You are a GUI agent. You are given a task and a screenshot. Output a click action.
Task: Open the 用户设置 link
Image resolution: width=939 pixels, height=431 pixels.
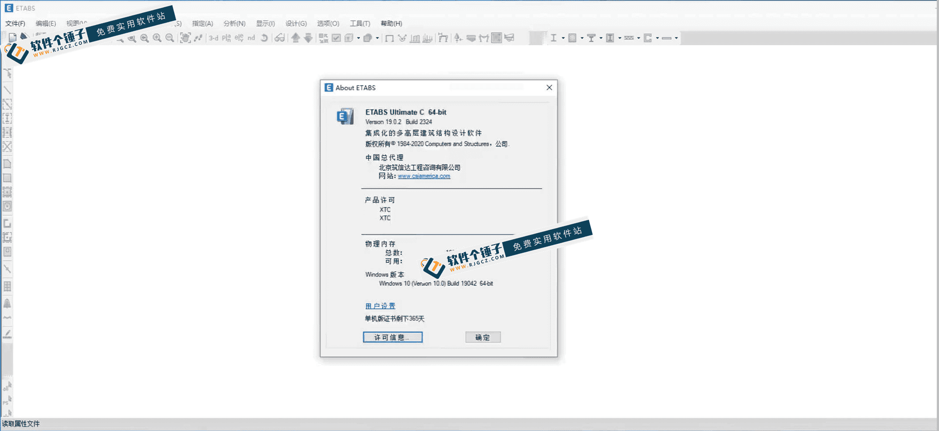click(x=380, y=306)
